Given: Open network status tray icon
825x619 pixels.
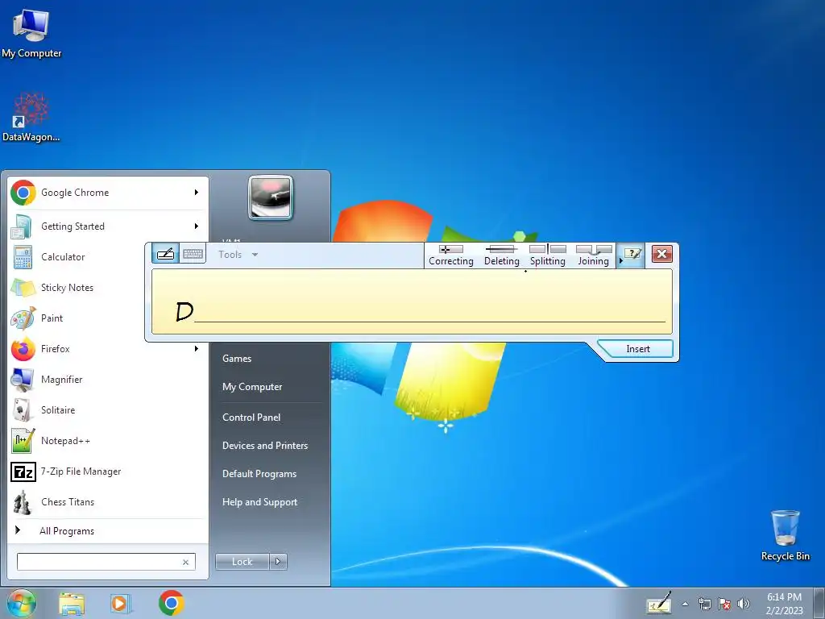Looking at the screenshot, I should (x=704, y=604).
